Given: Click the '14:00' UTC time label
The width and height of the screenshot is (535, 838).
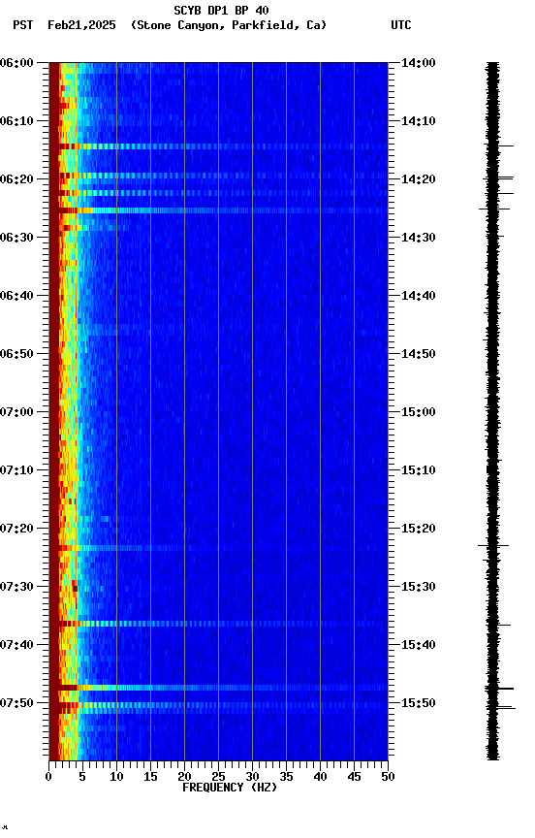Looking at the screenshot, I should click(419, 63).
